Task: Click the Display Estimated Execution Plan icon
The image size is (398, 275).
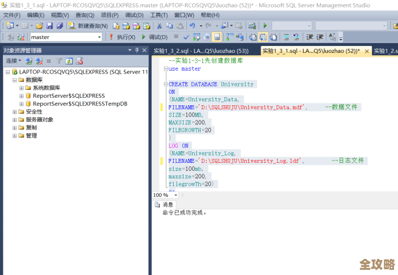Action: tap(197, 37)
